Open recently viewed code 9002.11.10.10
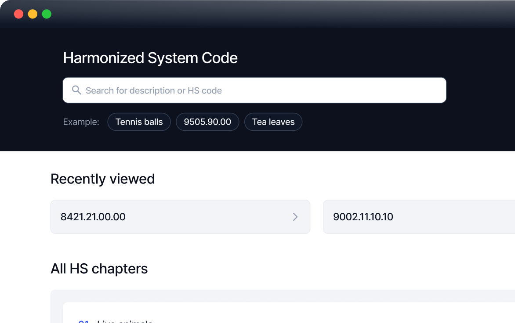 [419, 217]
